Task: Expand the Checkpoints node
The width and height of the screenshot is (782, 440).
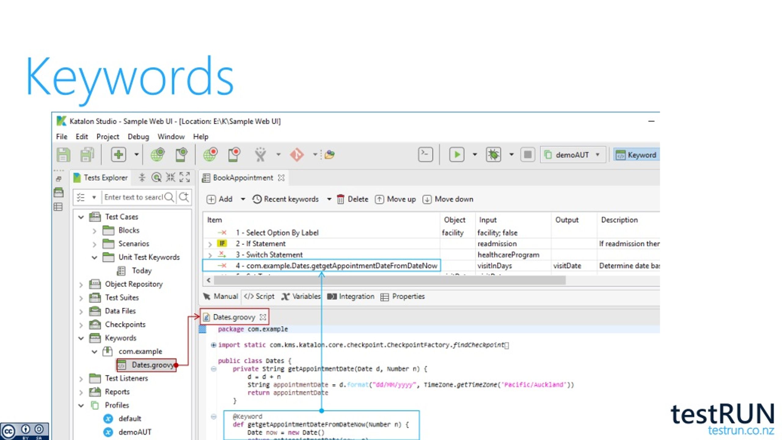Action: click(x=81, y=325)
